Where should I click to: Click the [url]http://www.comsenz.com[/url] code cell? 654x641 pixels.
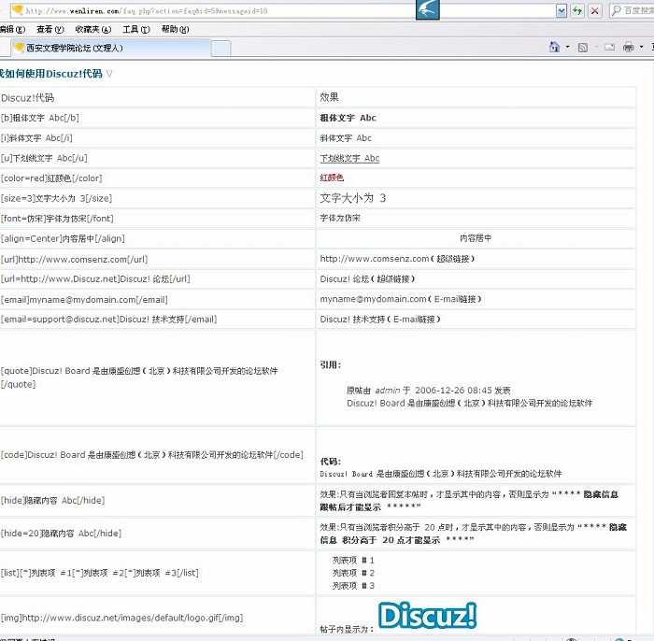coord(157,259)
